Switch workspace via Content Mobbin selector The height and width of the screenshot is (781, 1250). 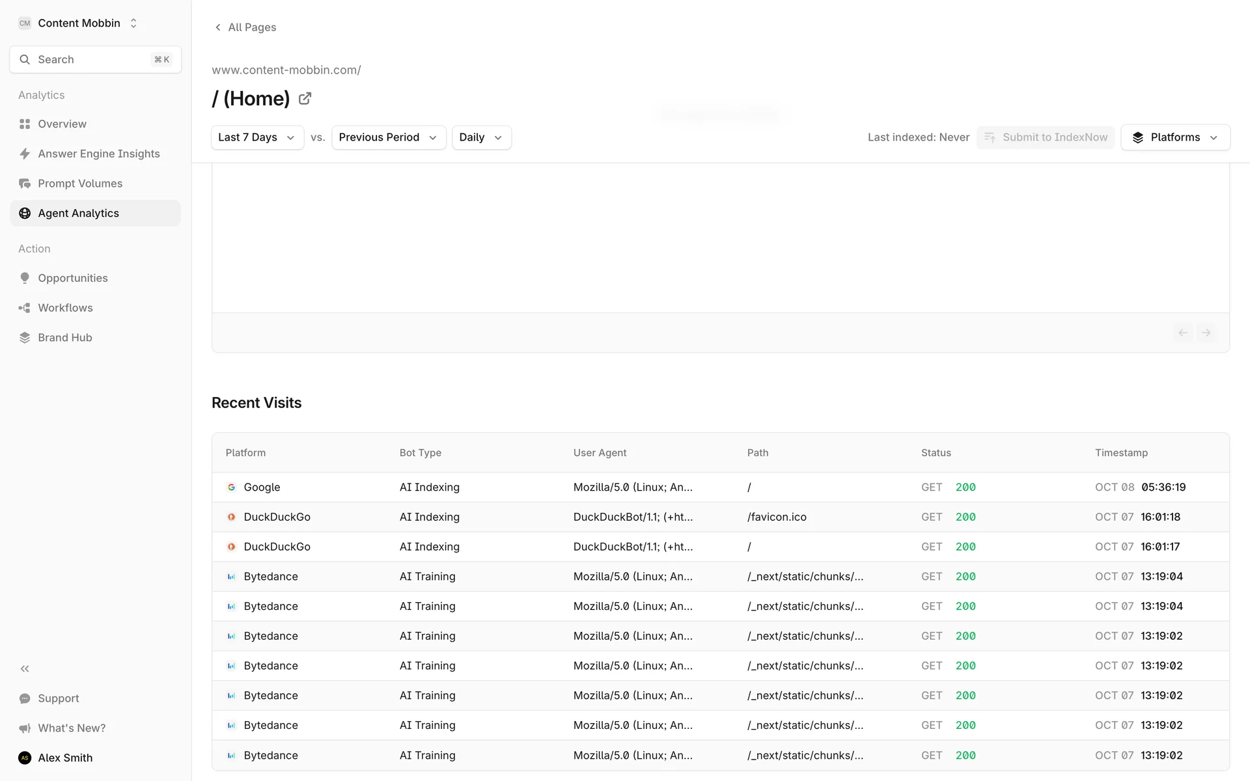coord(79,23)
